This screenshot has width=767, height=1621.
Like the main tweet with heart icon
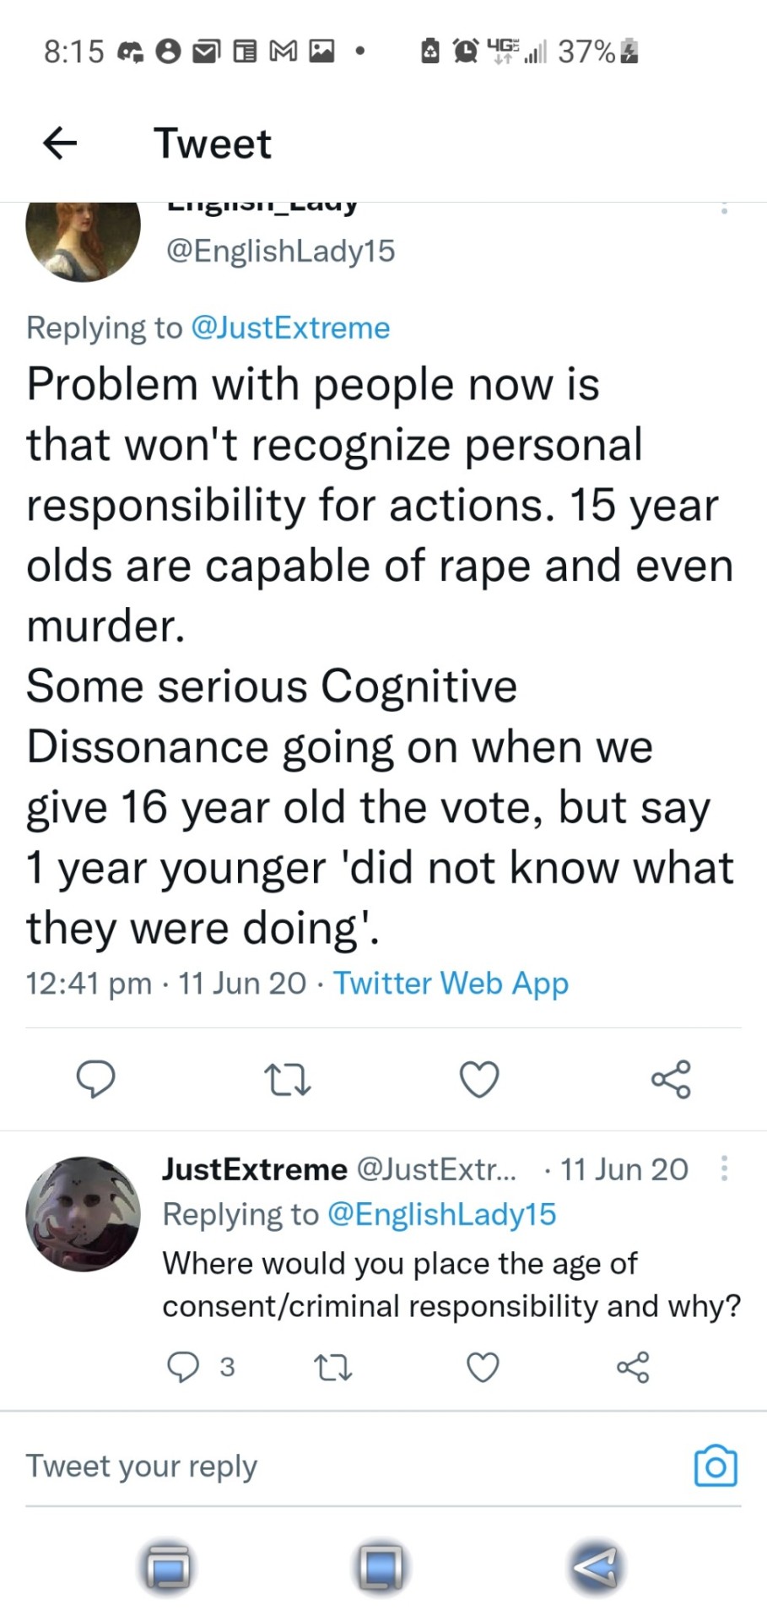[479, 1079]
